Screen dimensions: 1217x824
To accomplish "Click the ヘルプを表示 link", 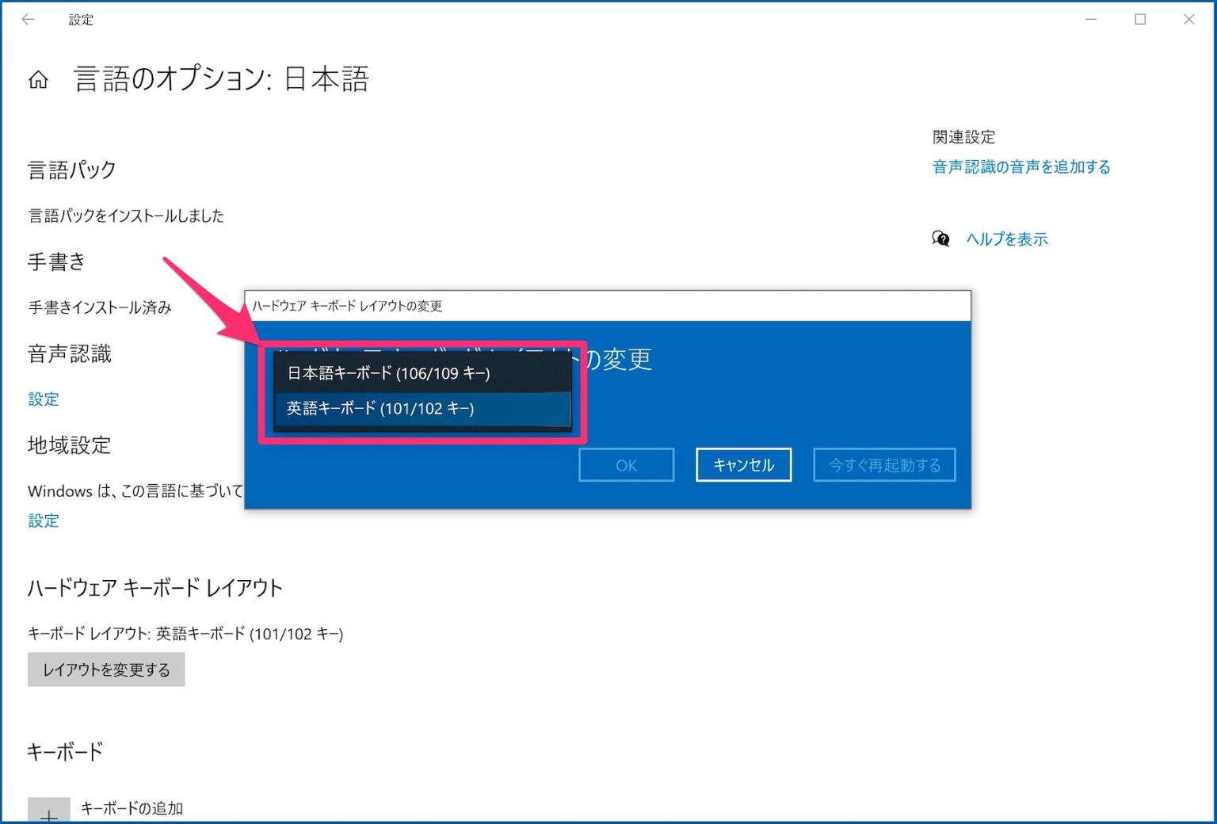I will click(x=1007, y=238).
